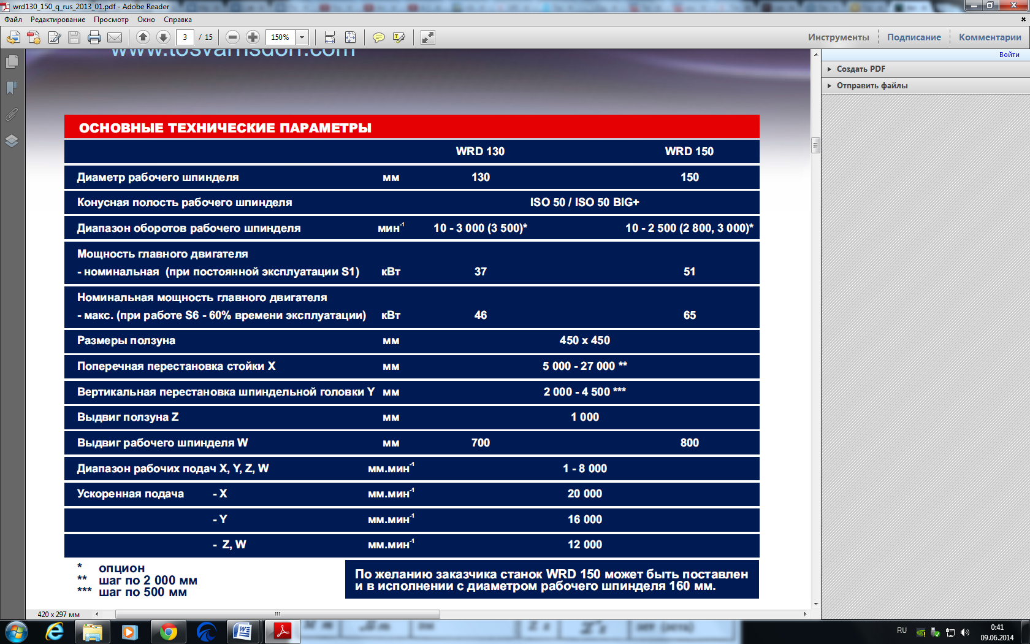Open the zoom level dropdown arrow
The height and width of the screenshot is (644, 1030).
click(x=302, y=37)
